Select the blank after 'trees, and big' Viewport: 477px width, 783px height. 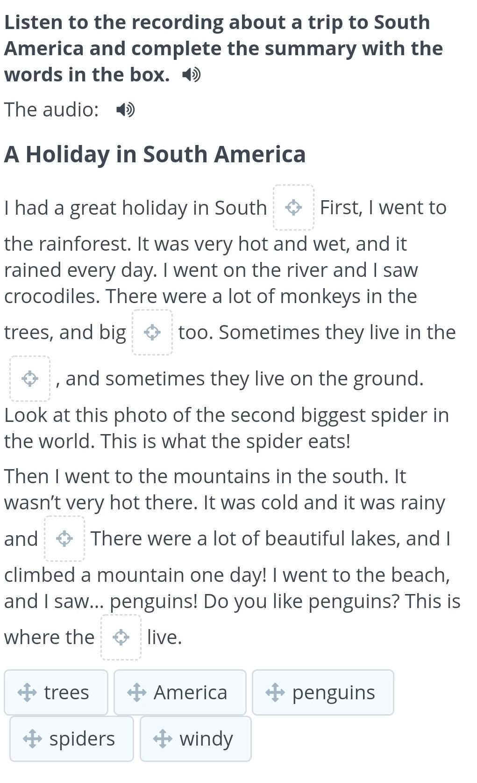click(x=152, y=332)
